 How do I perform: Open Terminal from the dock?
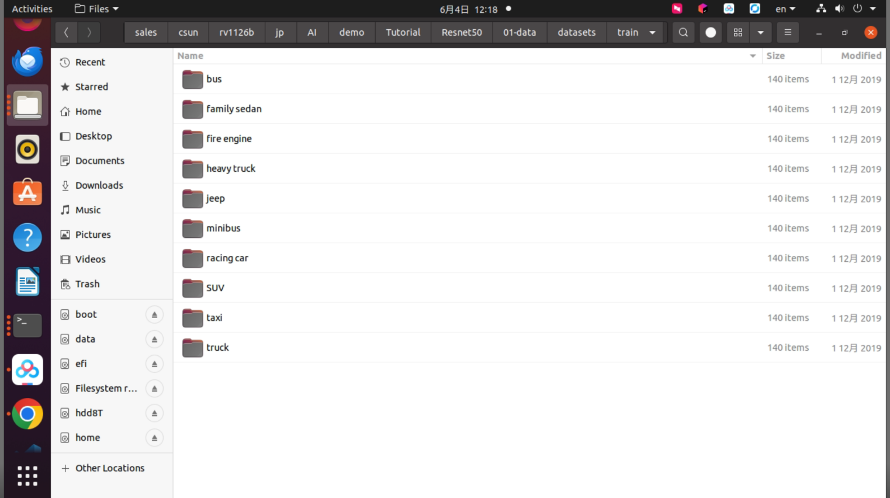point(27,326)
